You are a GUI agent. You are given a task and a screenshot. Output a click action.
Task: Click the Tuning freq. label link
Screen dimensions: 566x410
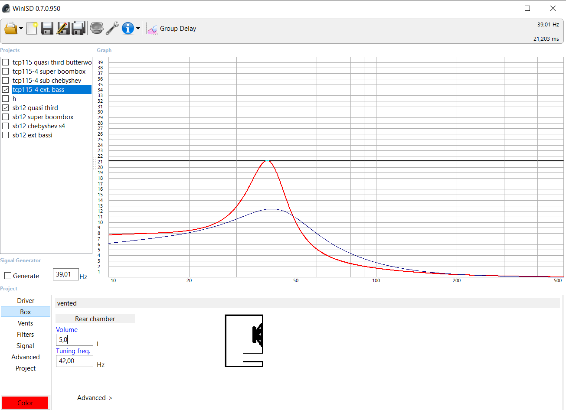coord(73,351)
